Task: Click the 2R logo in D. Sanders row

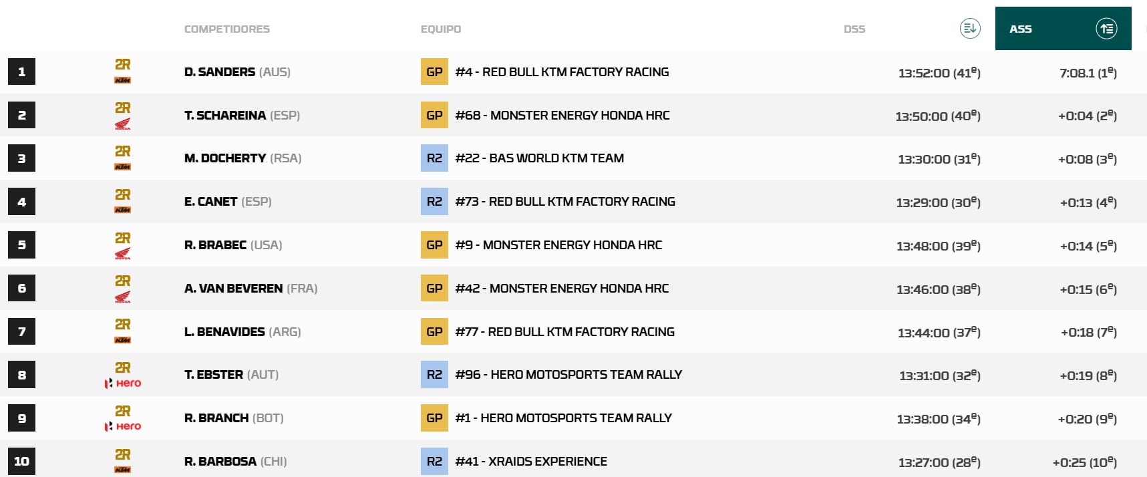Action: (x=122, y=65)
